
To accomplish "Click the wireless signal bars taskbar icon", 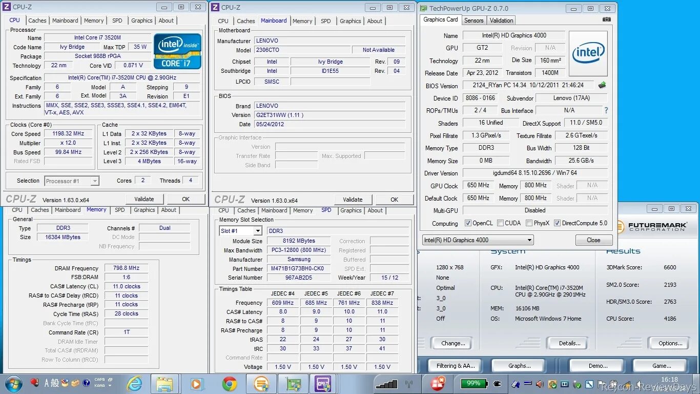I will pyautogui.click(x=386, y=384).
